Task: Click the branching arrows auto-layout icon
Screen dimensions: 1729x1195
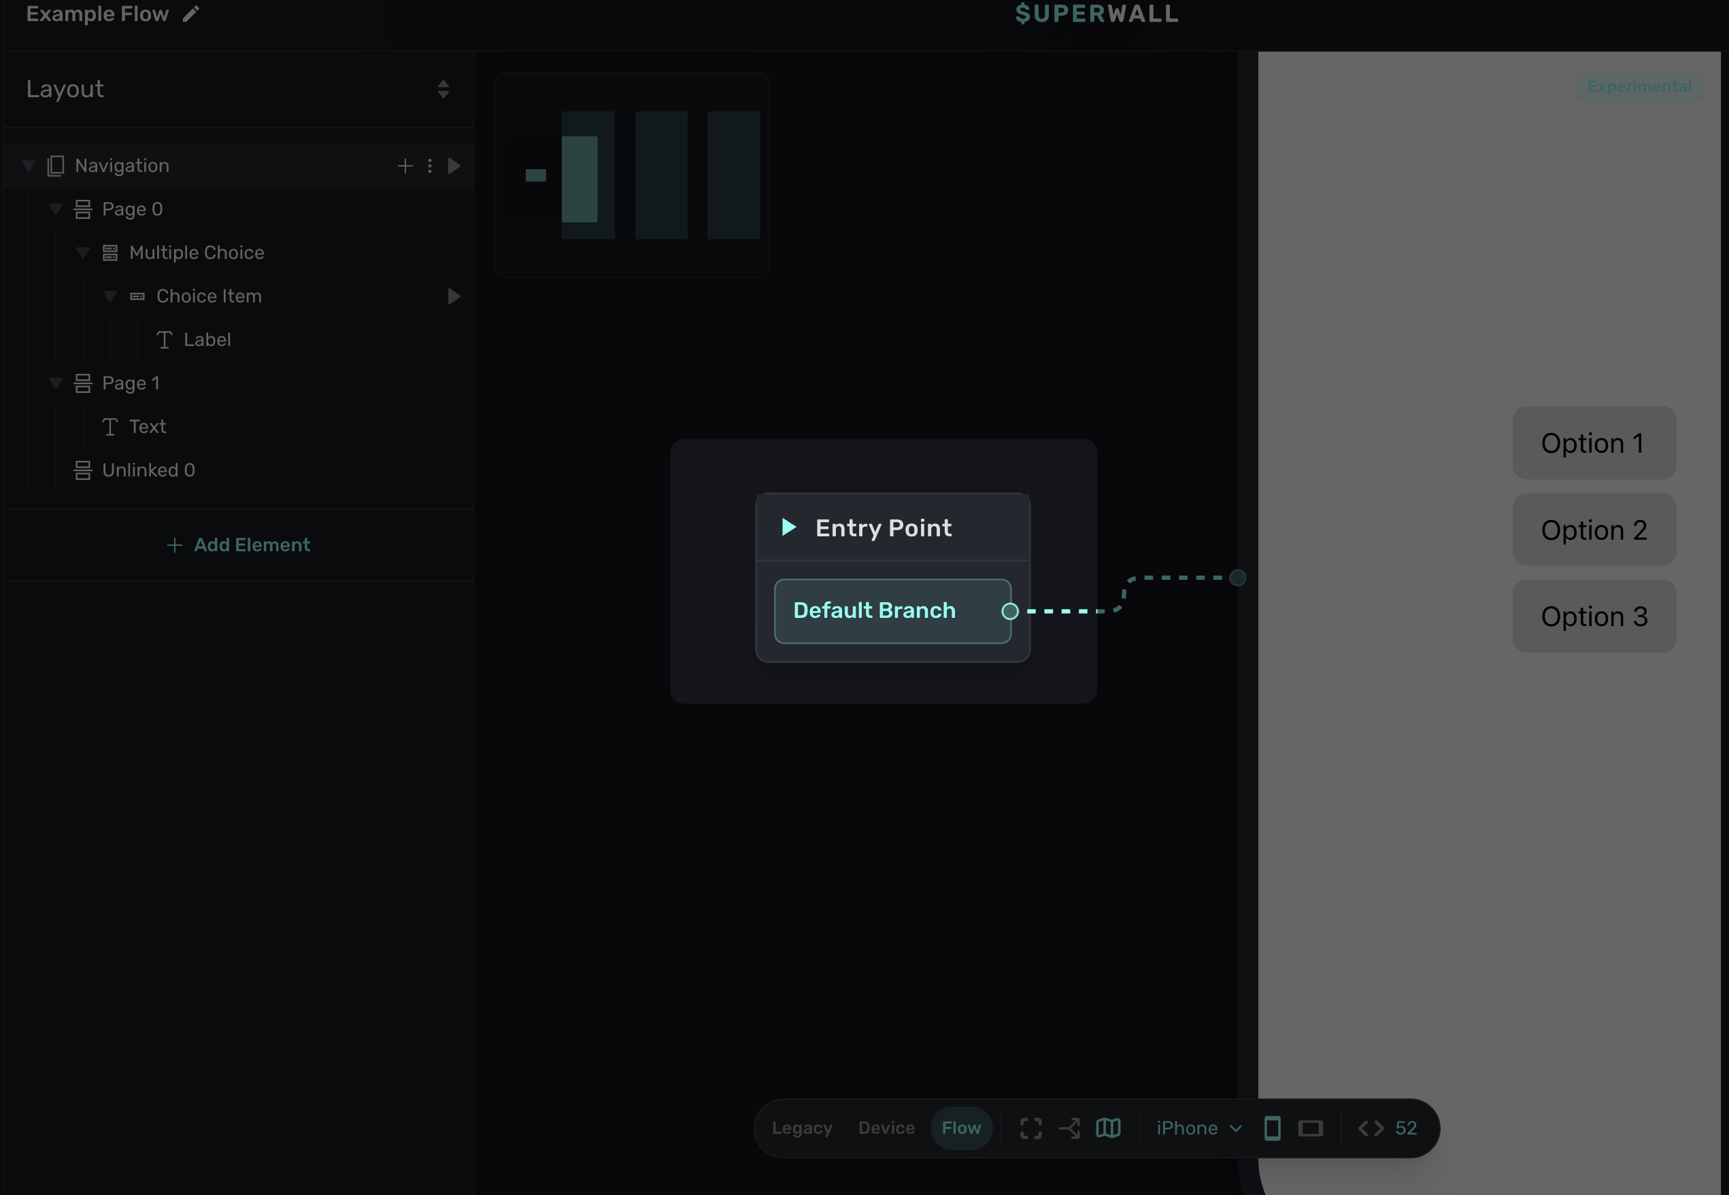Action: tap(1069, 1128)
